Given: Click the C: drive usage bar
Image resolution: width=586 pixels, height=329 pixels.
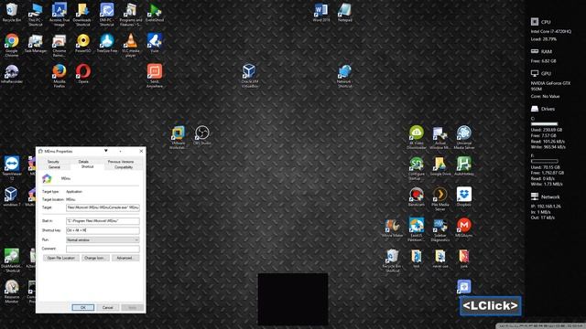Looking at the screenshot, I should click(x=545, y=124).
